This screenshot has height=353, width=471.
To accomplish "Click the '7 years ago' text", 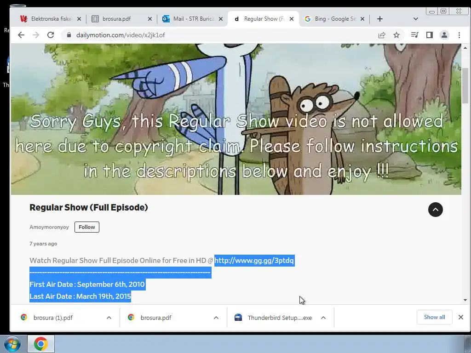I will click(x=43, y=244).
